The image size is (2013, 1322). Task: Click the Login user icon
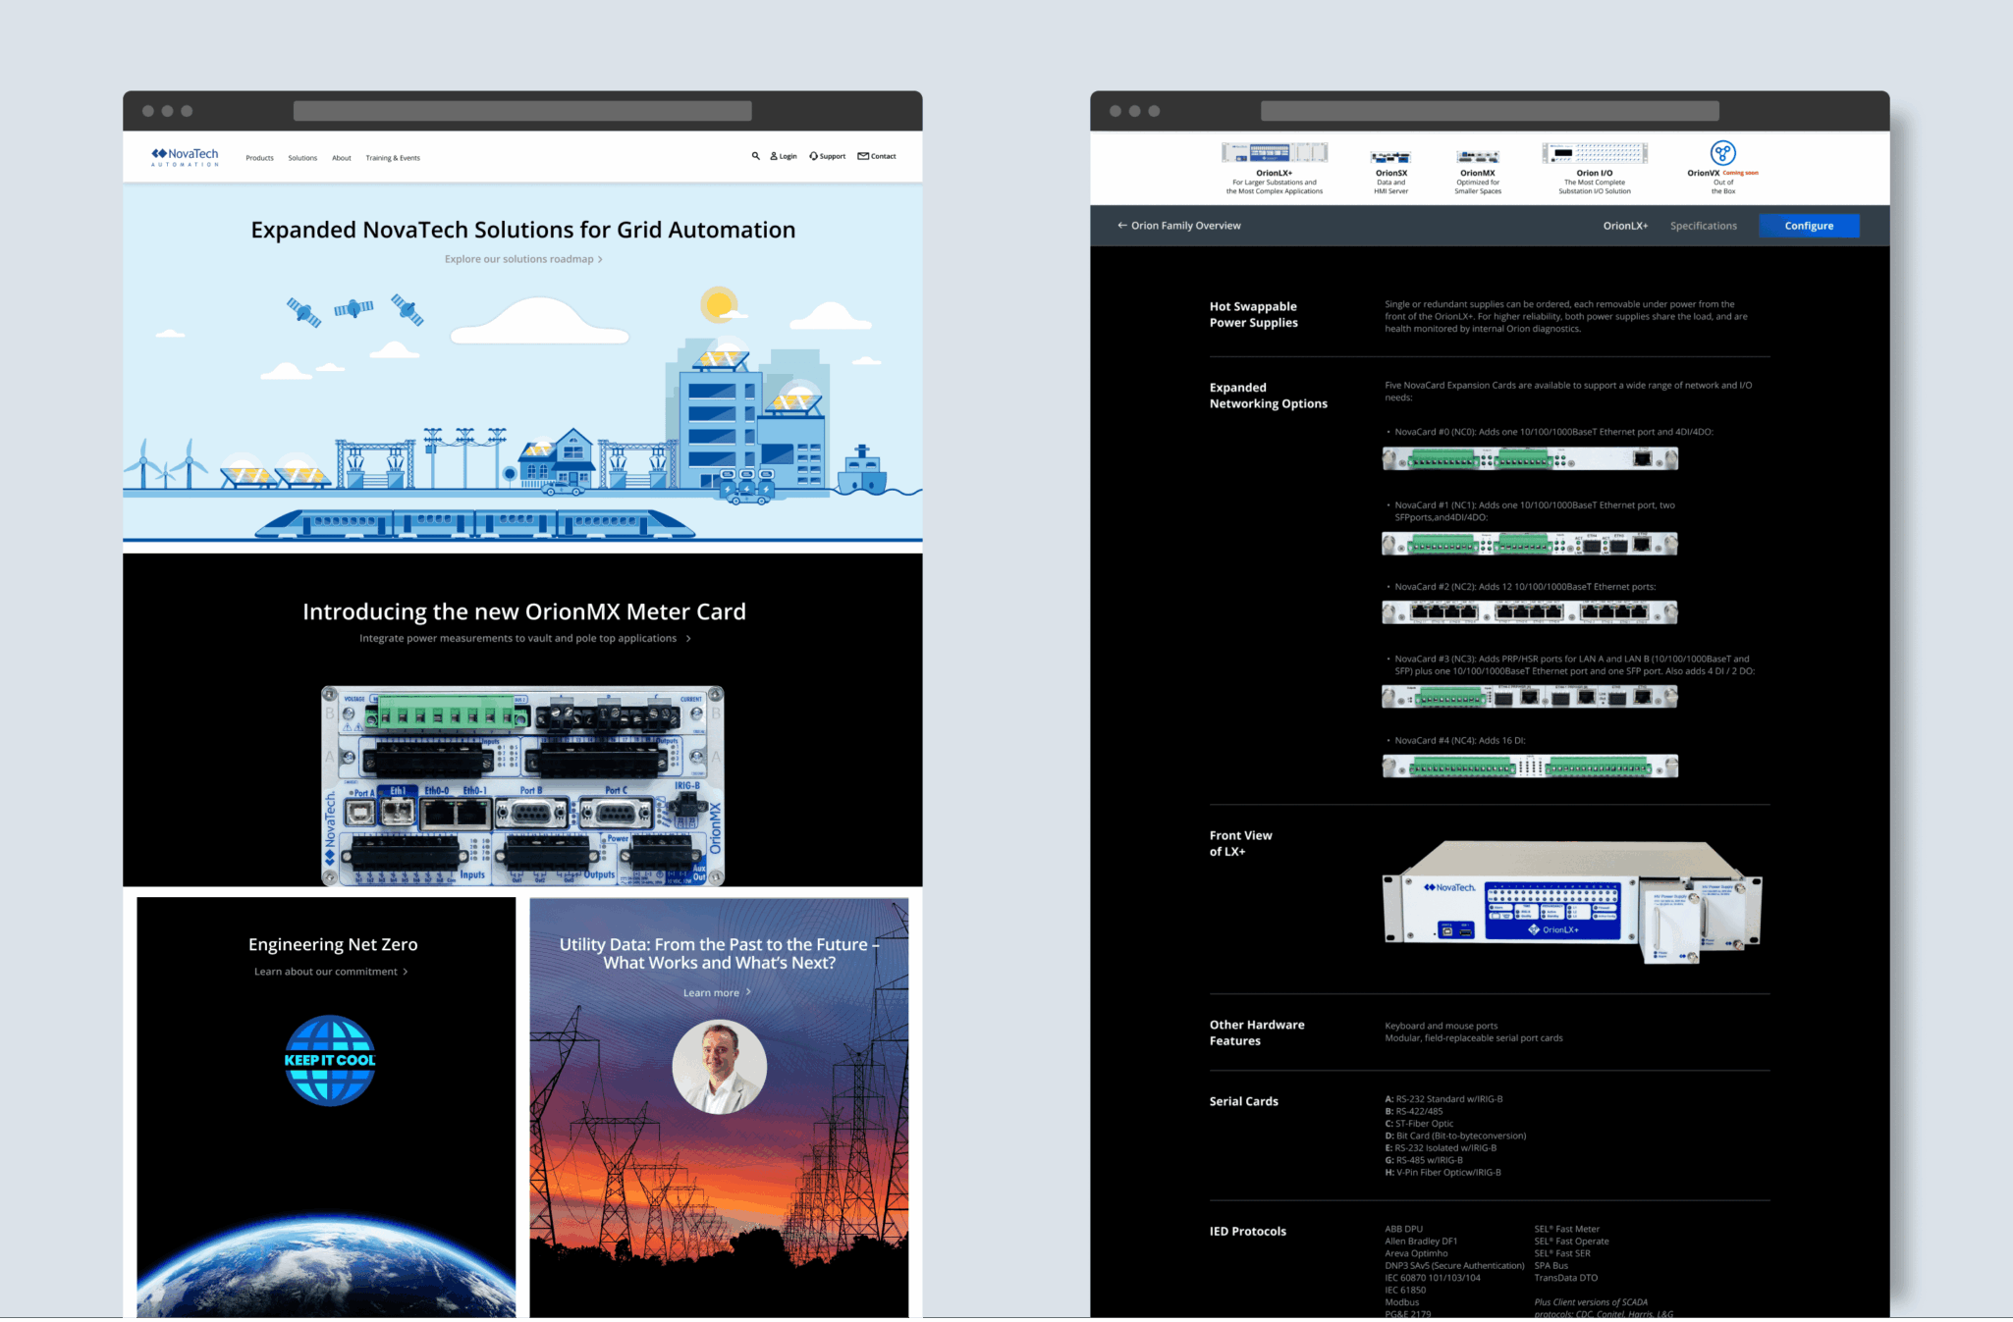(774, 156)
